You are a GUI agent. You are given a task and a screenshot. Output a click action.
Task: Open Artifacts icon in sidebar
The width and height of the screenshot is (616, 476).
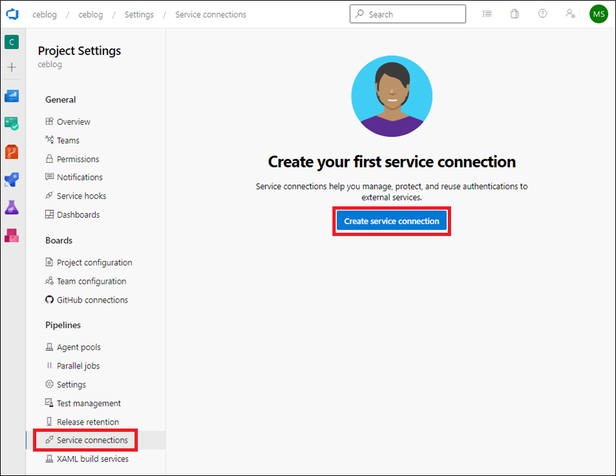[11, 235]
